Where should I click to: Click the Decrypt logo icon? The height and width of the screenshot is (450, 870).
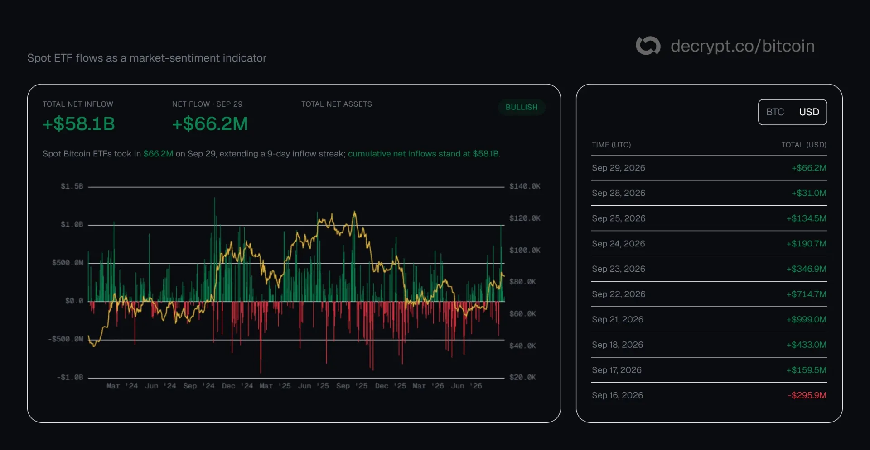coord(648,46)
